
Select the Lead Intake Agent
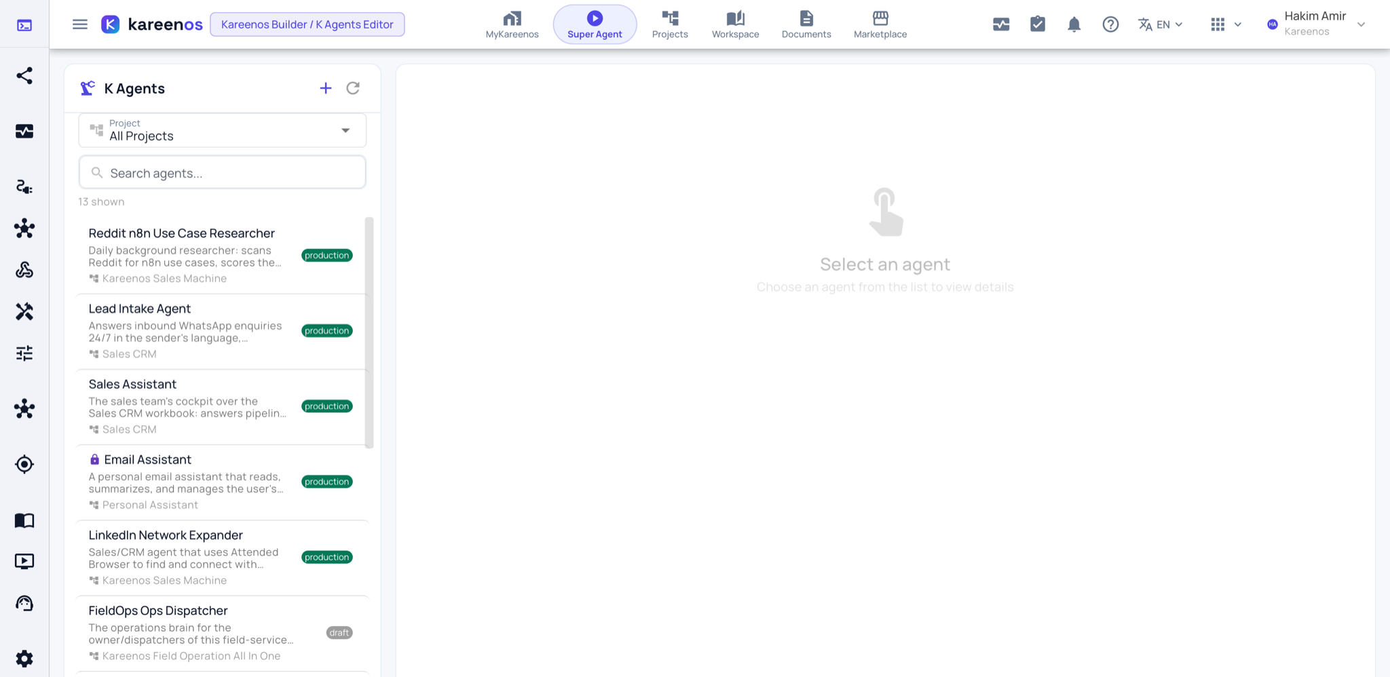pos(221,331)
